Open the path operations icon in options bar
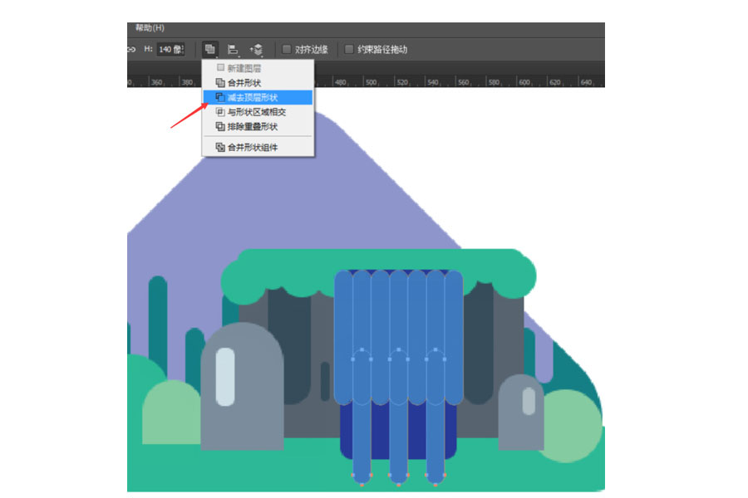 (x=210, y=50)
